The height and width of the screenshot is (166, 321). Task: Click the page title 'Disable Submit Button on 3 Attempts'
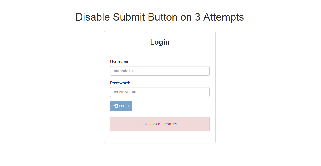tap(159, 17)
